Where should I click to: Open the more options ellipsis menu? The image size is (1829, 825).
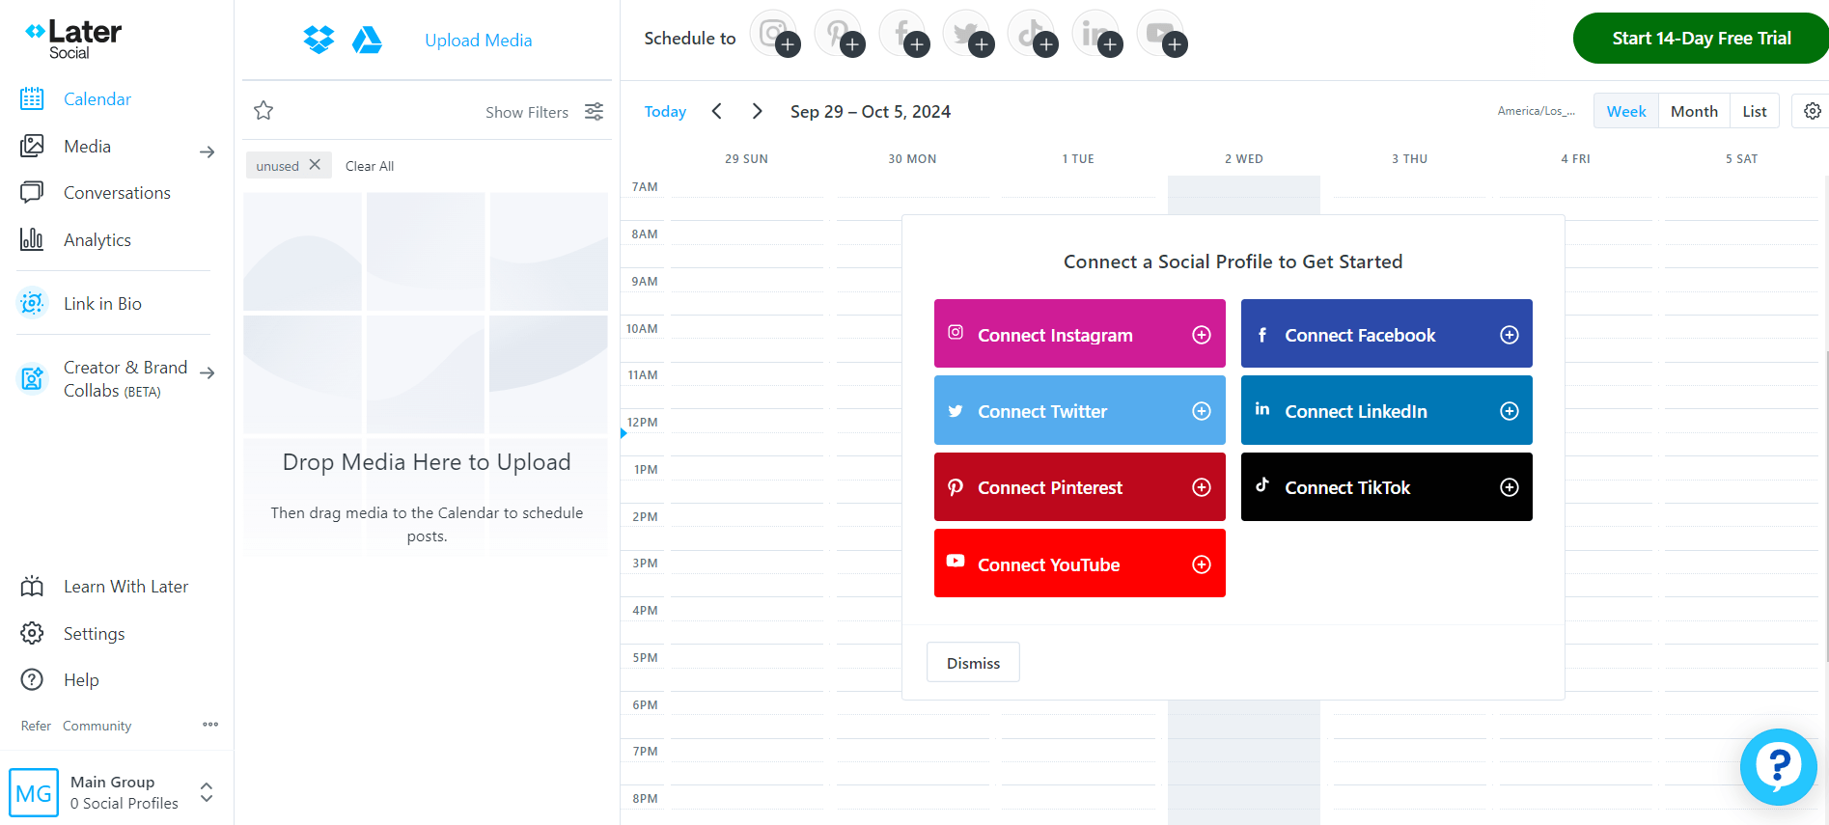[210, 725]
